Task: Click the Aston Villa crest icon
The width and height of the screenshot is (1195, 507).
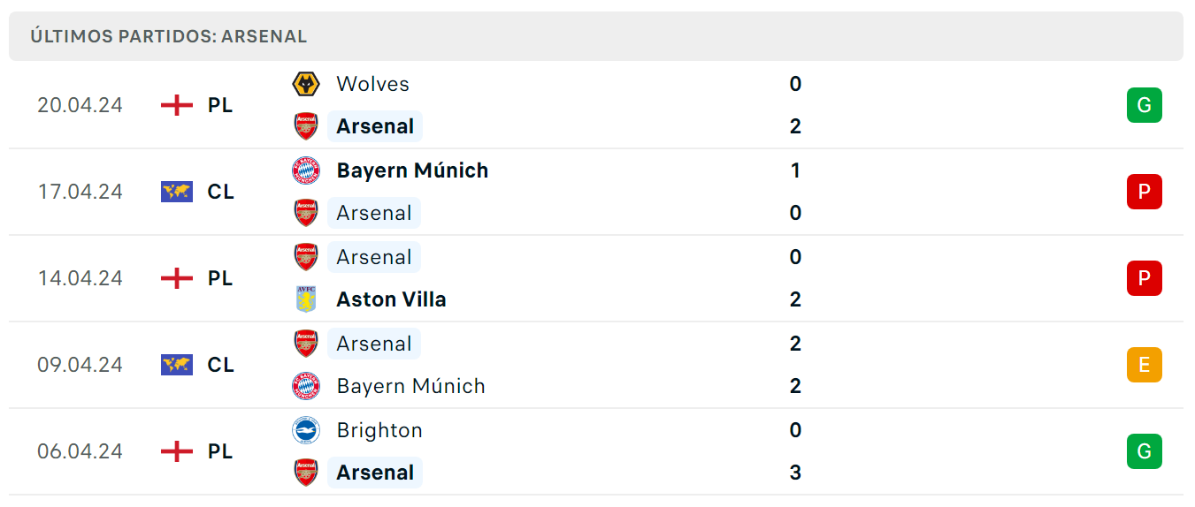Action: click(306, 299)
